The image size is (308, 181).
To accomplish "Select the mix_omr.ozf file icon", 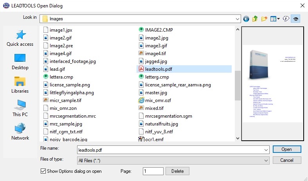I will click(141, 100).
